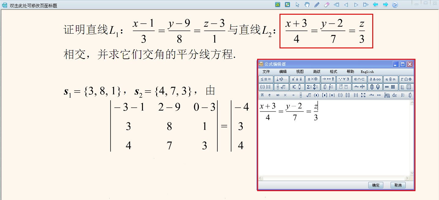
Task: Open the Greek lowercase letters palette
Action: click(x=391, y=79)
